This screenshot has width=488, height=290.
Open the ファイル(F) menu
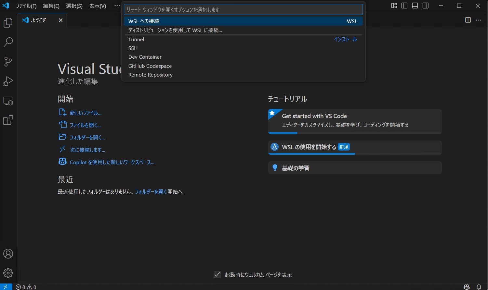click(26, 6)
